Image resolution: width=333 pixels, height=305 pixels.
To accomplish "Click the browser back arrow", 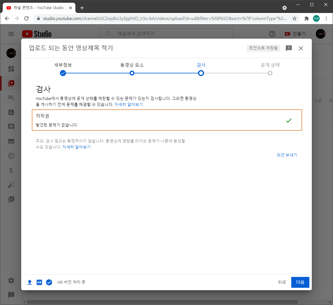I will click(x=7, y=18).
